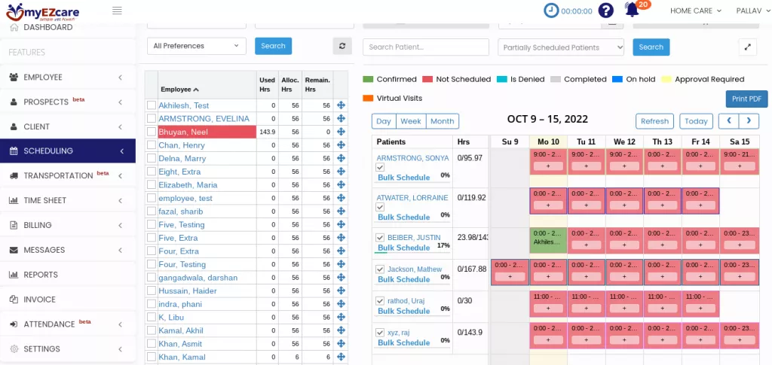The height and width of the screenshot is (365, 772).
Task: Uncheck the ARMSTRONG, SONYA patient checkbox
Action: (x=380, y=168)
